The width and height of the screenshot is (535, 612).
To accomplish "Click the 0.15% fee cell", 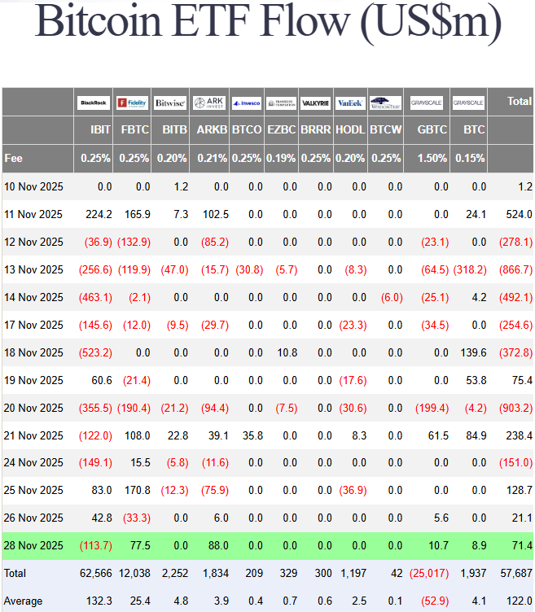I will [470, 159].
